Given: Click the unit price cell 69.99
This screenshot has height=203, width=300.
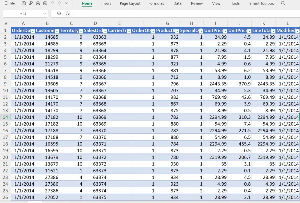Looking at the screenshot, I should (x=216, y=104).
